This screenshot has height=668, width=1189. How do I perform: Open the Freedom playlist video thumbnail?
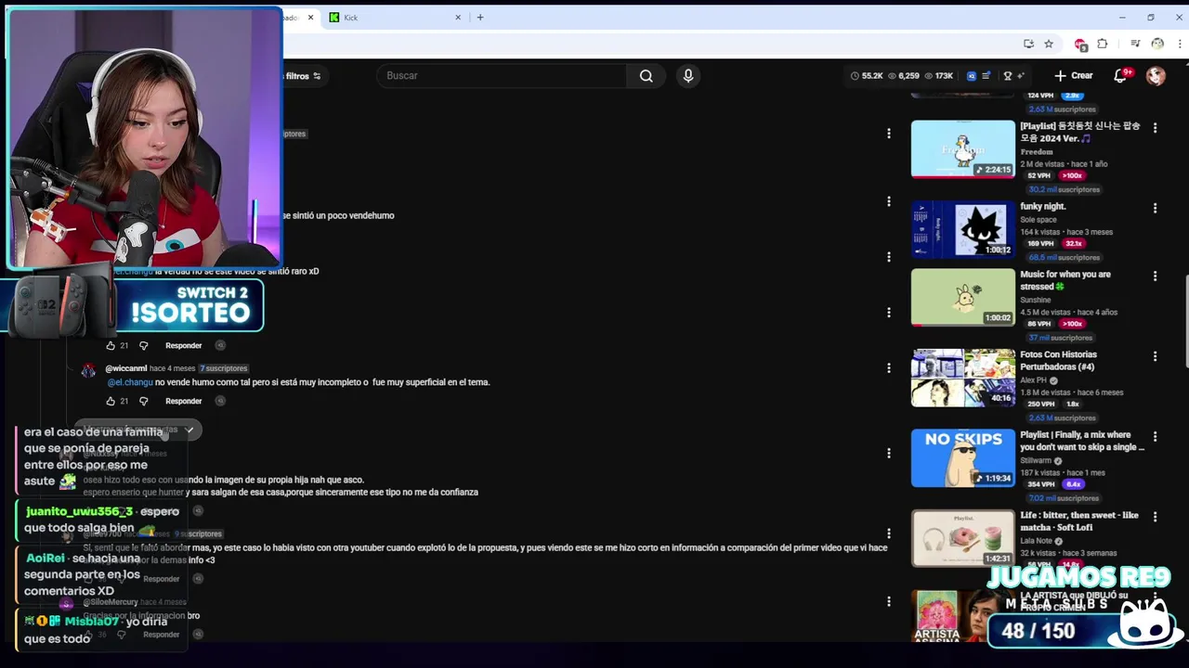point(963,148)
